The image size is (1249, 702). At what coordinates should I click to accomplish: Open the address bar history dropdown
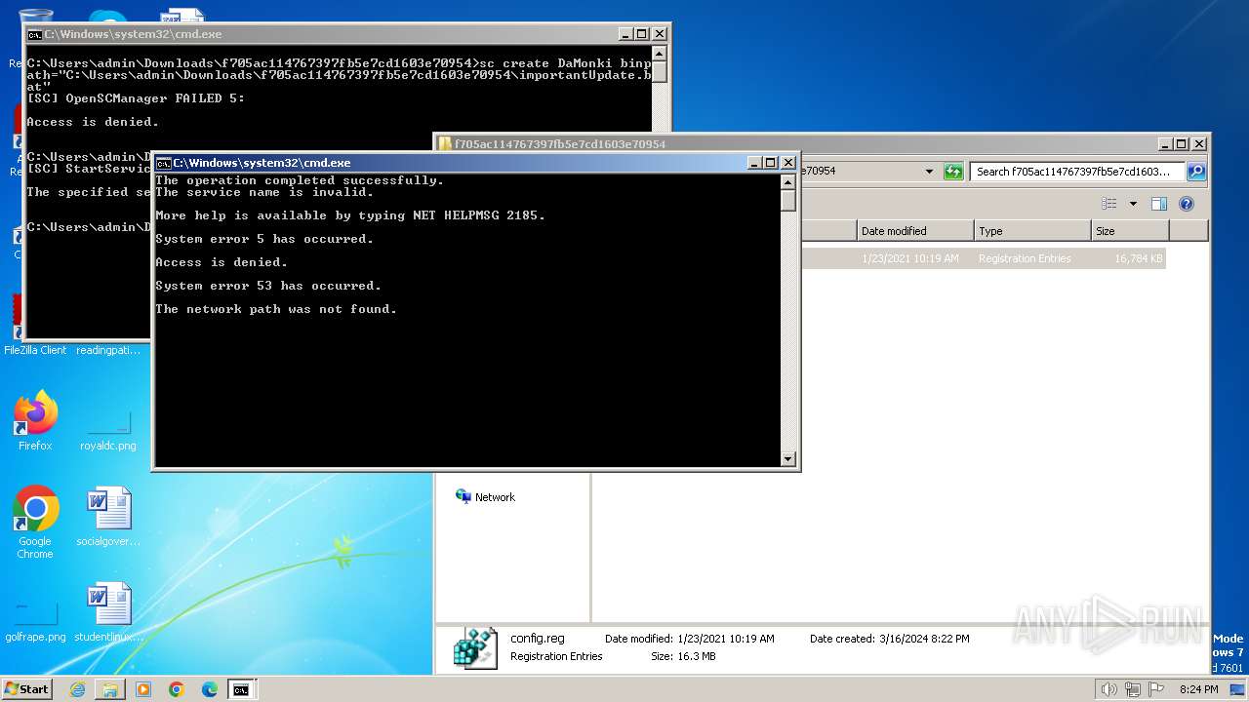pyautogui.click(x=929, y=172)
